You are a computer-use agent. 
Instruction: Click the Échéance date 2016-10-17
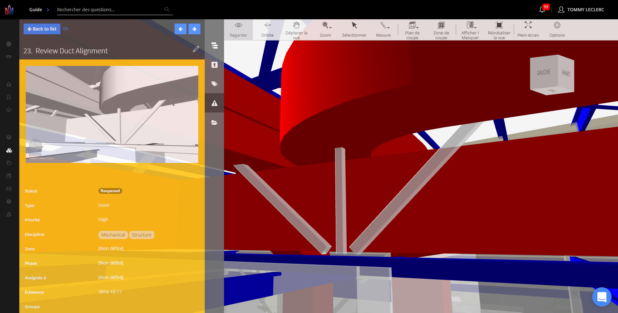(x=110, y=292)
